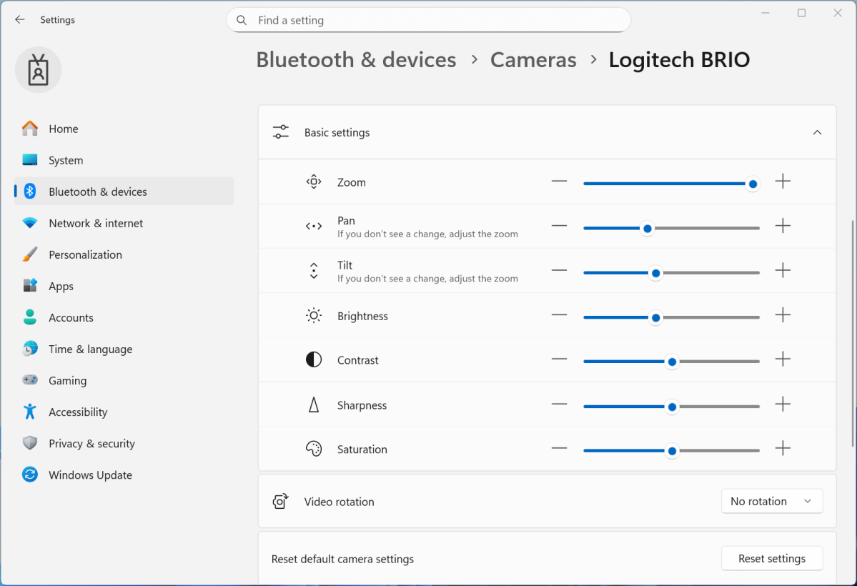Click the user account avatar icon
Screen dimensions: 857x586
38,69
